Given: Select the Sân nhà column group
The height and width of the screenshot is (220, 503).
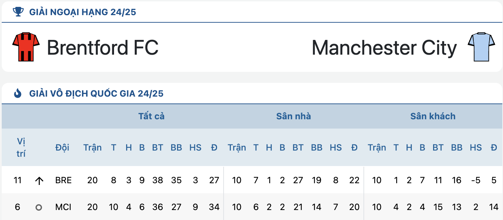Looking at the screenshot, I should [294, 116].
